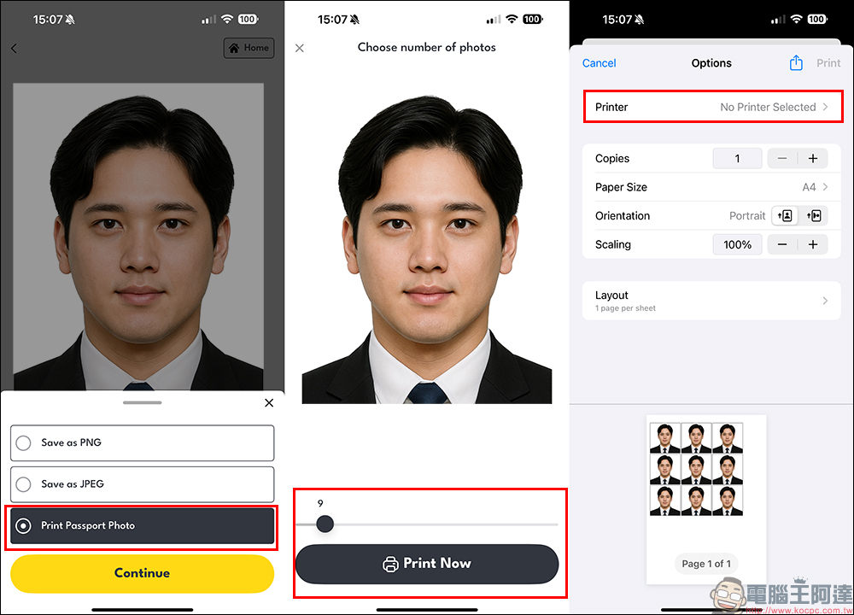Open the share icon in Options header
Viewport: 854px width, 615px height.
click(x=796, y=62)
